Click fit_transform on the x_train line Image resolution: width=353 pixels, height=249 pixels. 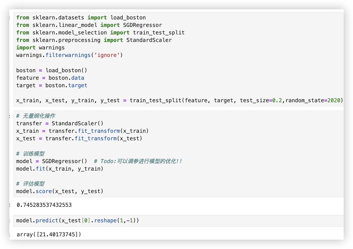click(x=99, y=131)
